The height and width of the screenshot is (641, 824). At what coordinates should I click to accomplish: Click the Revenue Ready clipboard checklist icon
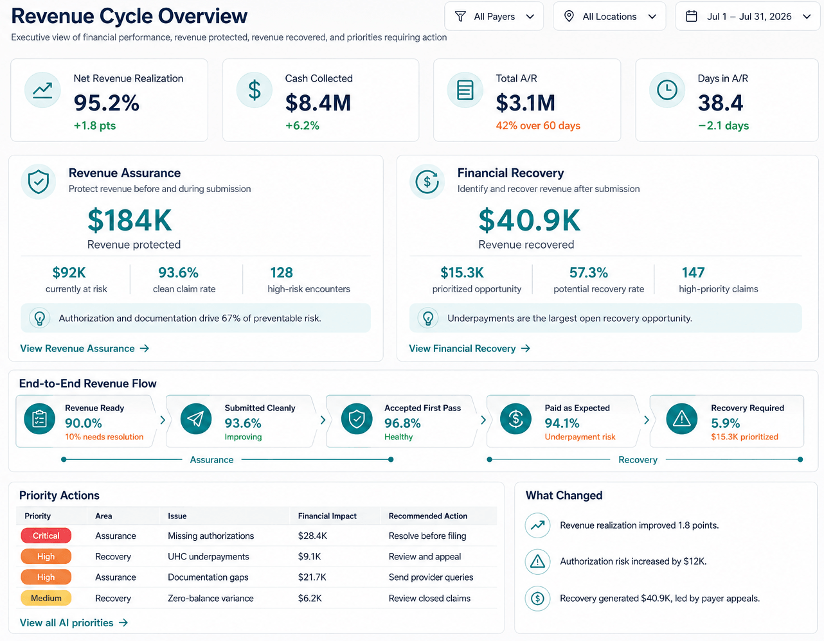click(39, 419)
